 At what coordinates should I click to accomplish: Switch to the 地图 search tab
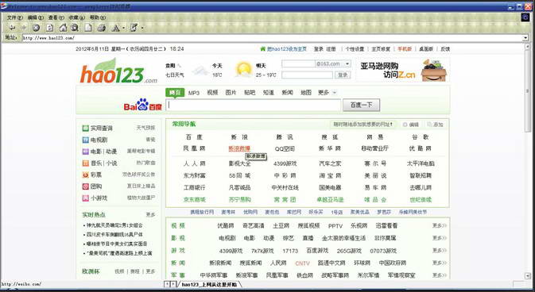point(306,93)
